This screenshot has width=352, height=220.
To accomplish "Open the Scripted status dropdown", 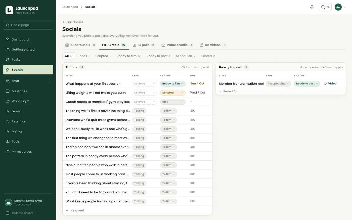I will [x=173, y=93].
